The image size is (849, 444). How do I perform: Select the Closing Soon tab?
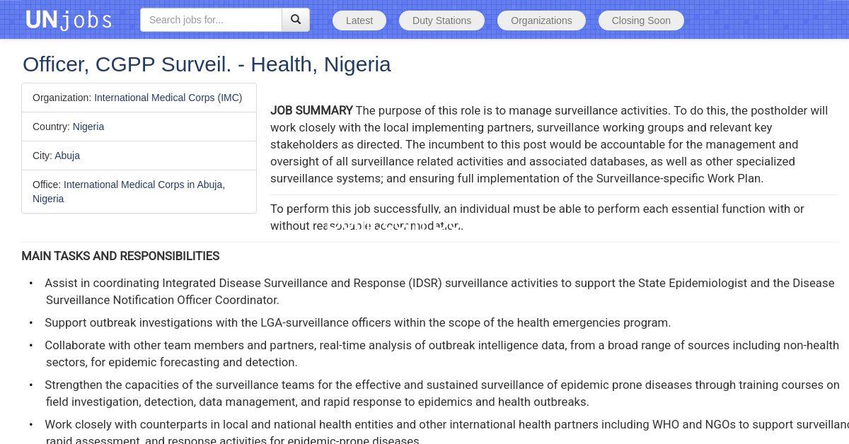[641, 21]
